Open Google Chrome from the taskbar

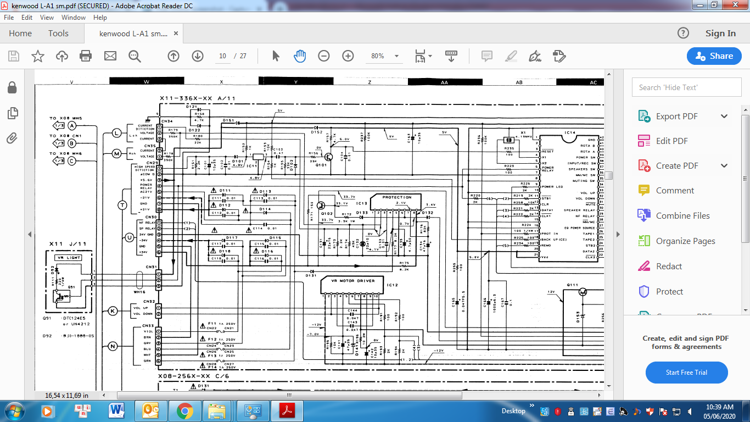[x=184, y=410]
